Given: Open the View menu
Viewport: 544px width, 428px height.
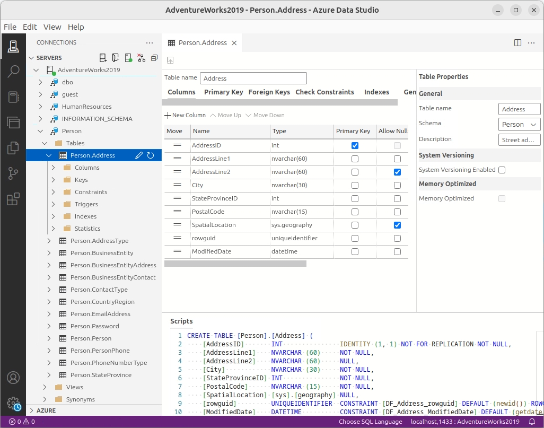Looking at the screenshot, I should point(52,27).
